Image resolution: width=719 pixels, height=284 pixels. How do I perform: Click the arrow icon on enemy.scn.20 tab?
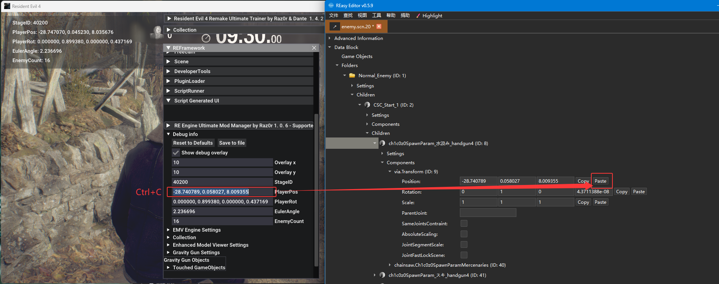tap(334, 26)
